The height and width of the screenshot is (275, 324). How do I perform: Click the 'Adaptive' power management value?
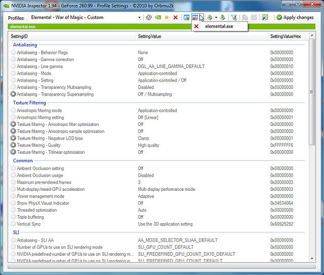pyautogui.click(x=146, y=196)
